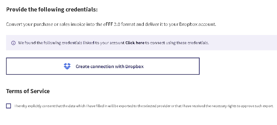277x125 pixels.
Task: Follow the 'Click here' link
Action: [135, 43]
